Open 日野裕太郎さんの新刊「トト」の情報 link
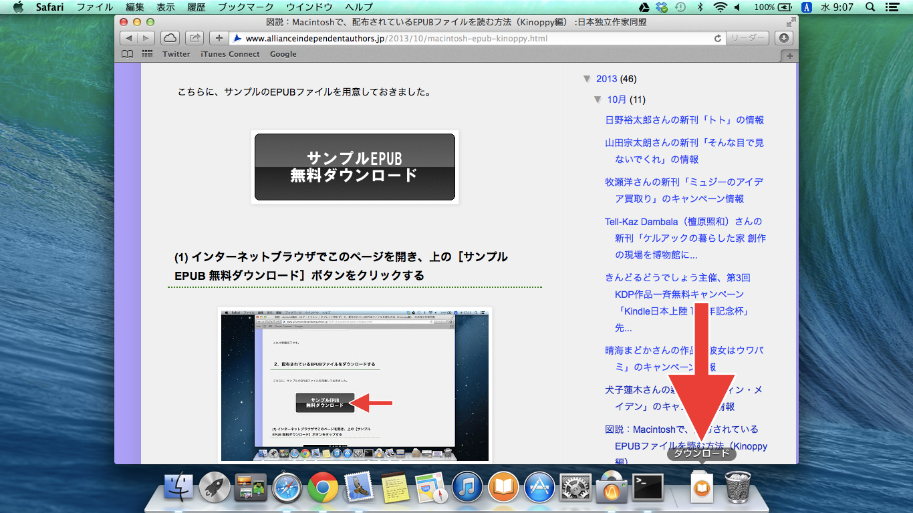 pyautogui.click(x=684, y=120)
